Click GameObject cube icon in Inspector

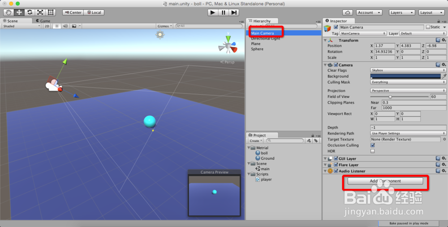pyautogui.click(x=327, y=29)
